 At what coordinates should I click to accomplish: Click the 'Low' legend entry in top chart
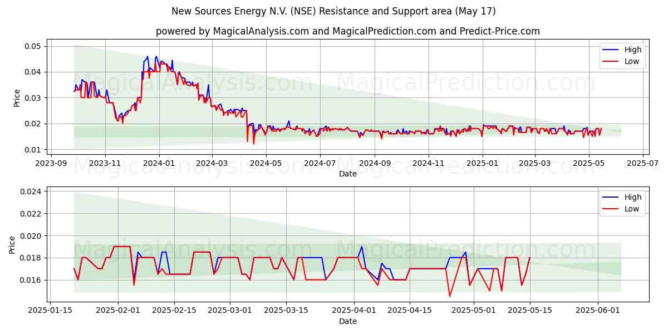[632, 61]
